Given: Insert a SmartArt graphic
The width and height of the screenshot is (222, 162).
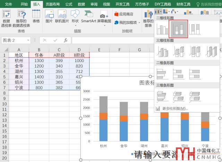Looking at the screenshot, I should [x=88, y=17].
